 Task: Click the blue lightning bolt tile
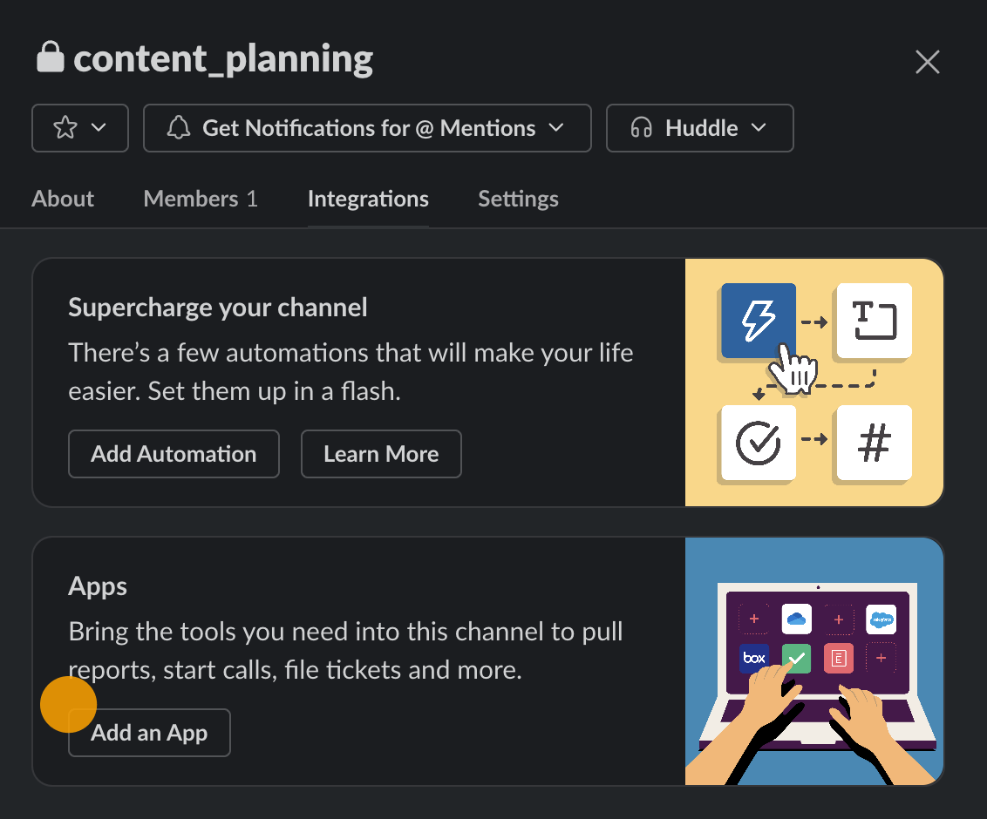pyautogui.click(x=759, y=321)
